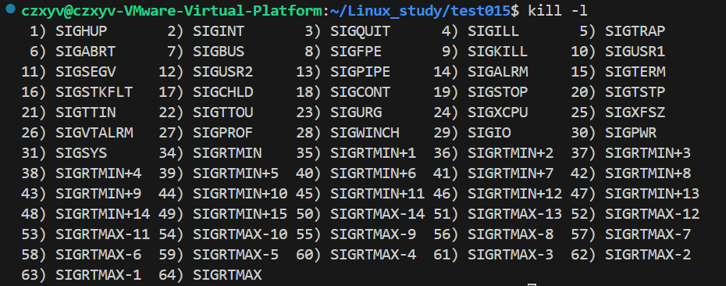This screenshot has width=726, height=286.
Task: Click the SIGIO signal entry
Action: (x=489, y=133)
